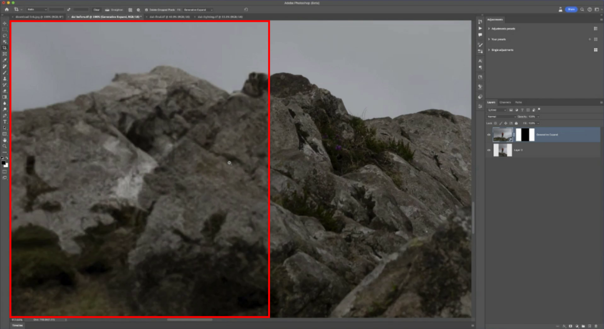Image resolution: width=604 pixels, height=329 pixels.
Task: Open the Straighten tool in the options bar
Action: 114,9
